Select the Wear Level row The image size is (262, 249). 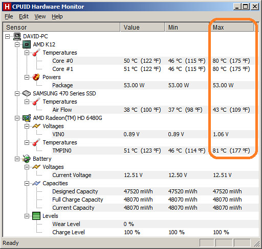[x=155, y=224]
